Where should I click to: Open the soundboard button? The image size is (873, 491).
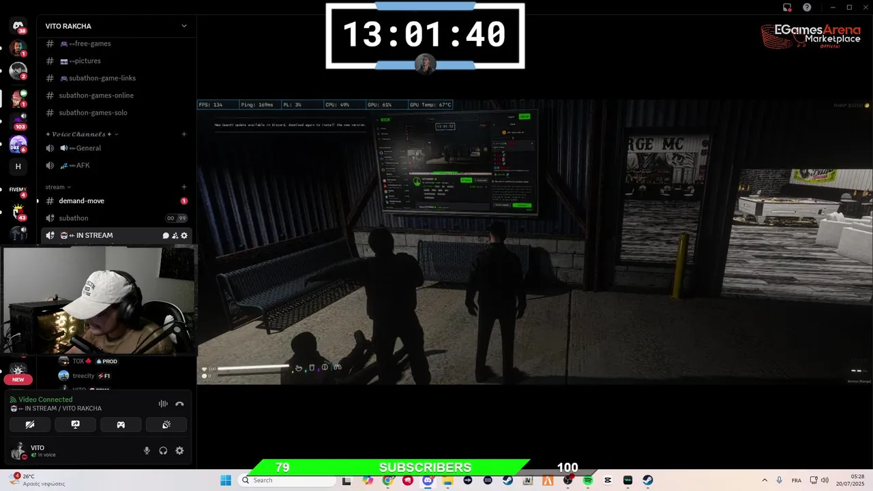coord(166,424)
